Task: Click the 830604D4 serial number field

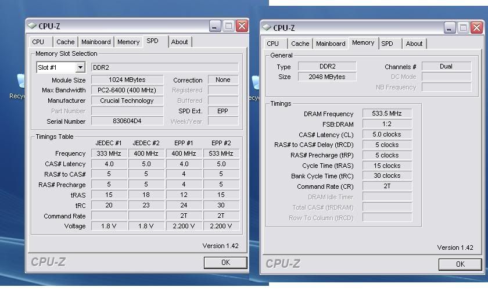Action: tap(127, 121)
